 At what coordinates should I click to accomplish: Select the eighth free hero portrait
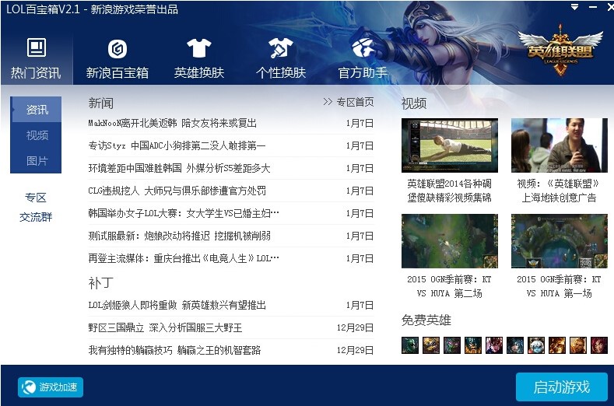(557, 345)
